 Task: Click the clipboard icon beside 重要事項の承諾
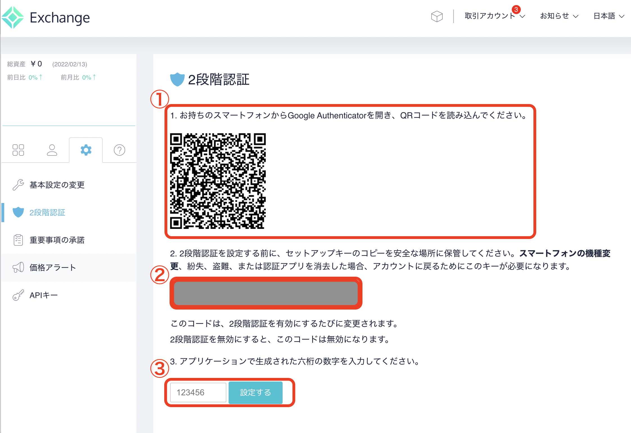click(18, 240)
